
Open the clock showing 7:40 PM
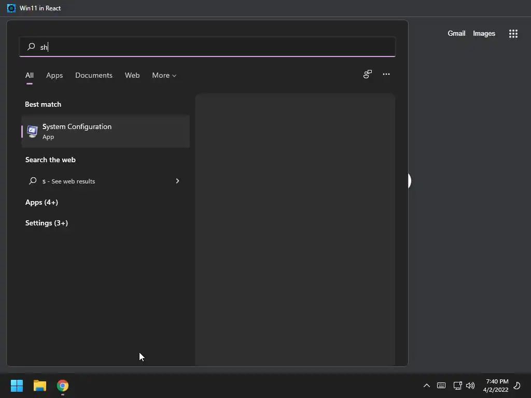496,386
